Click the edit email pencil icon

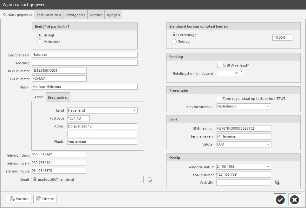coord(150,180)
